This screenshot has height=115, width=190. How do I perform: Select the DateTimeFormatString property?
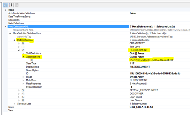[19, 16]
